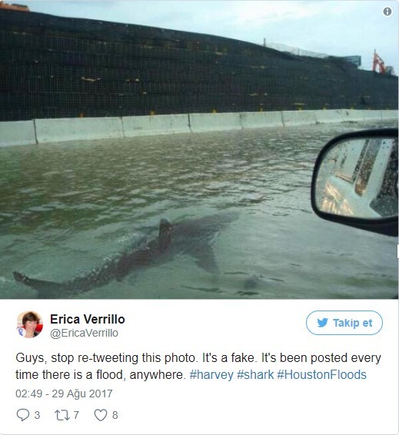Click the retweet arrows icon

click(62, 415)
